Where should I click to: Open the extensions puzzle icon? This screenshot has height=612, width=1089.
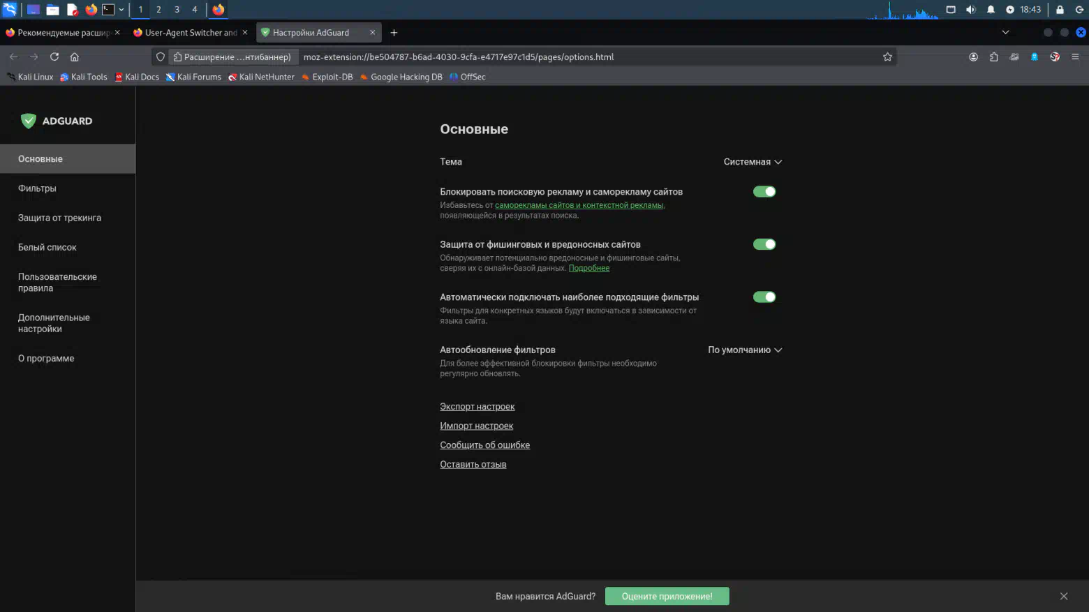pyautogui.click(x=993, y=57)
